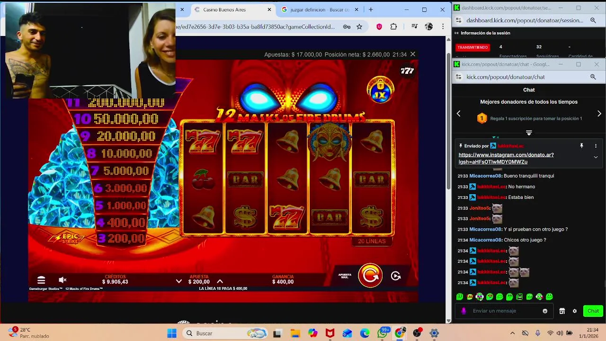The image size is (606, 341).
Task: Close the bets info bar with X
Action: coord(413,54)
